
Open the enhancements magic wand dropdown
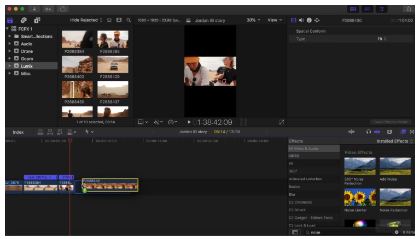[x=158, y=122]
